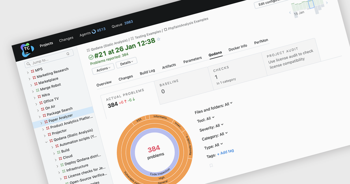Click the project icon beside Office TV
Screen dimensions: 350x184
(41, 103)
